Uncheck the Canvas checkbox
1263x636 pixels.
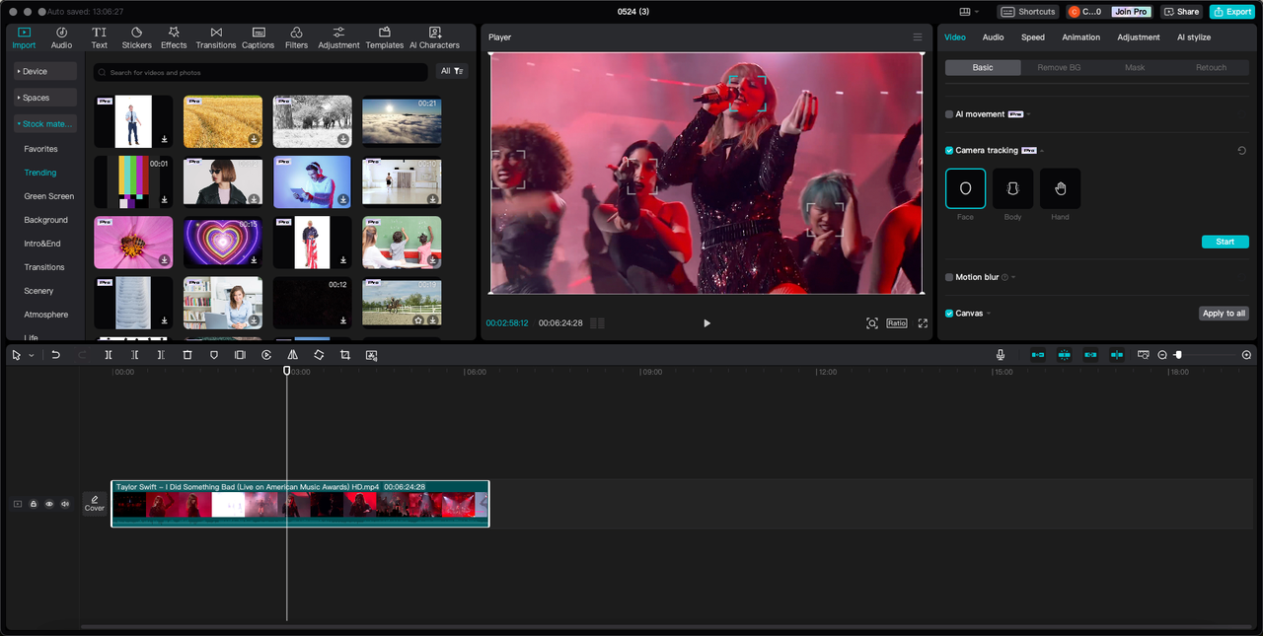[949, 314]
